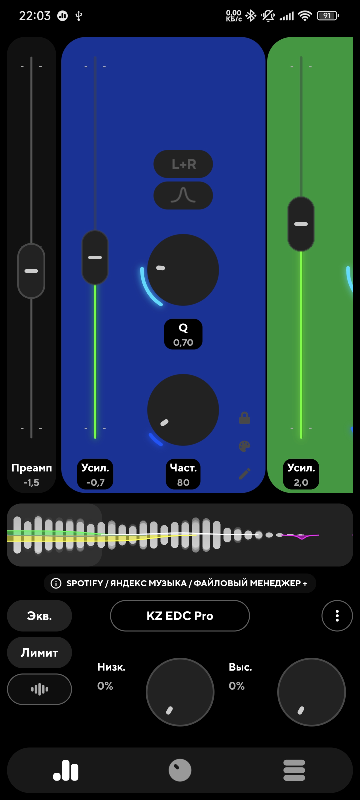The height and width of the screenshot is (800, 360).
Task: Tap the frequency knob in the blue band
Action: [x=183, y=410]
